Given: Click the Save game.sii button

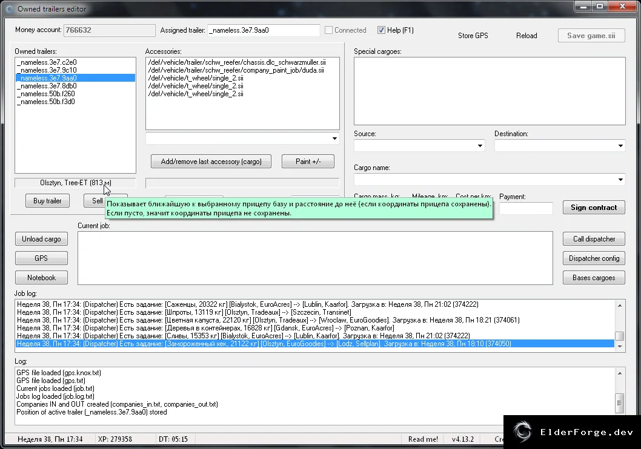Looking at the screenshot, I should (x=591, y=36).
